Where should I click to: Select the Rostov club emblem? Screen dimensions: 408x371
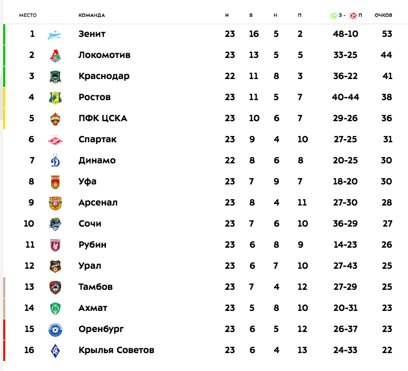55,97
